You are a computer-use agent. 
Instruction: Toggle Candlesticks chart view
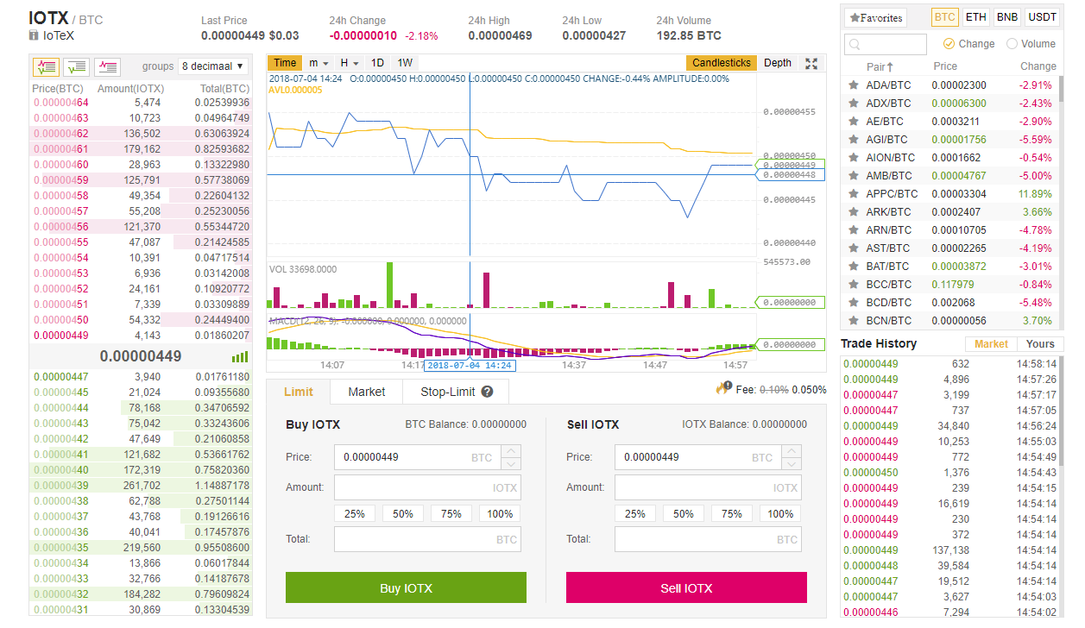click(x=722, y=63)
